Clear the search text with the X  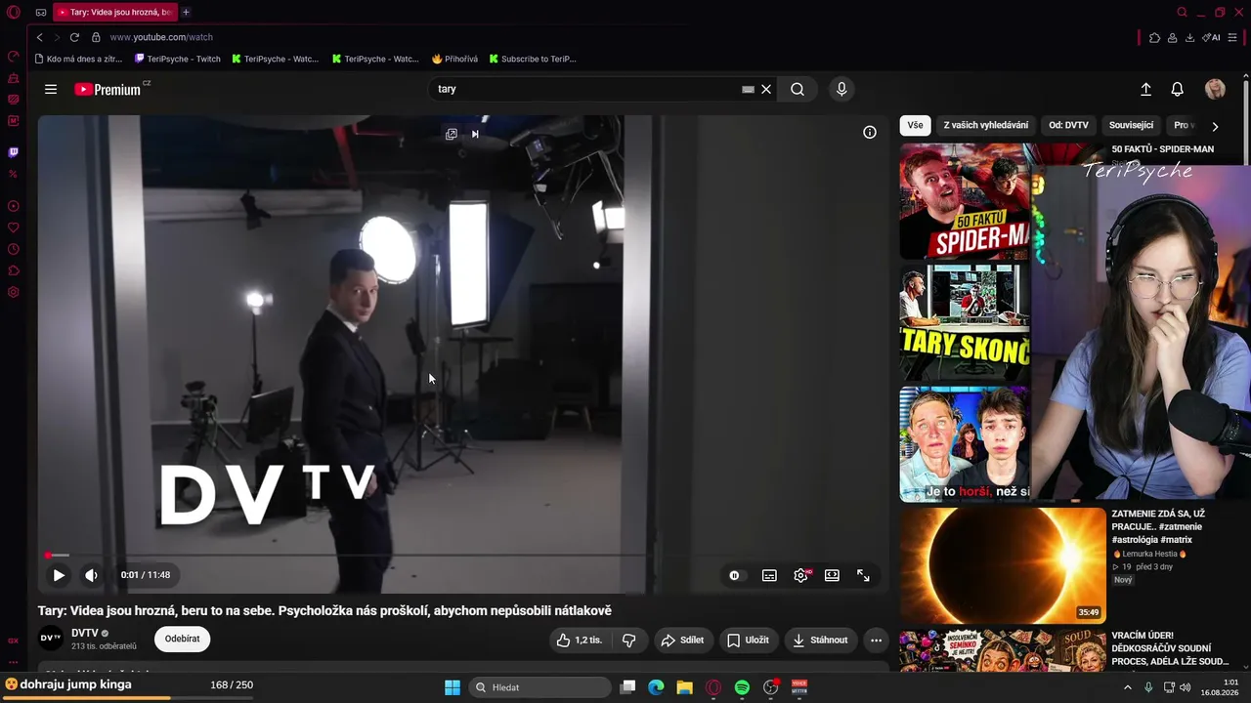tap(766, 89)
